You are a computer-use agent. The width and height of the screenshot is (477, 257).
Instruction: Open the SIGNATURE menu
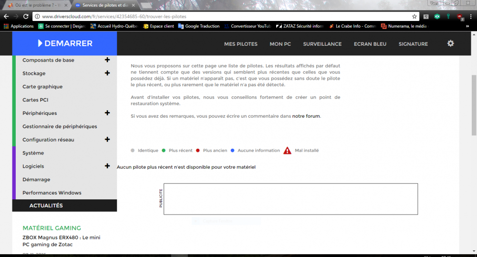[x=413, y=44]
